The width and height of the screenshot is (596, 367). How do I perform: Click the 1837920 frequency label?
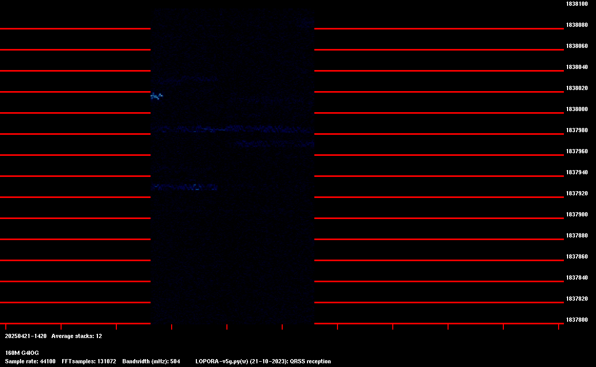click(577, 193)
